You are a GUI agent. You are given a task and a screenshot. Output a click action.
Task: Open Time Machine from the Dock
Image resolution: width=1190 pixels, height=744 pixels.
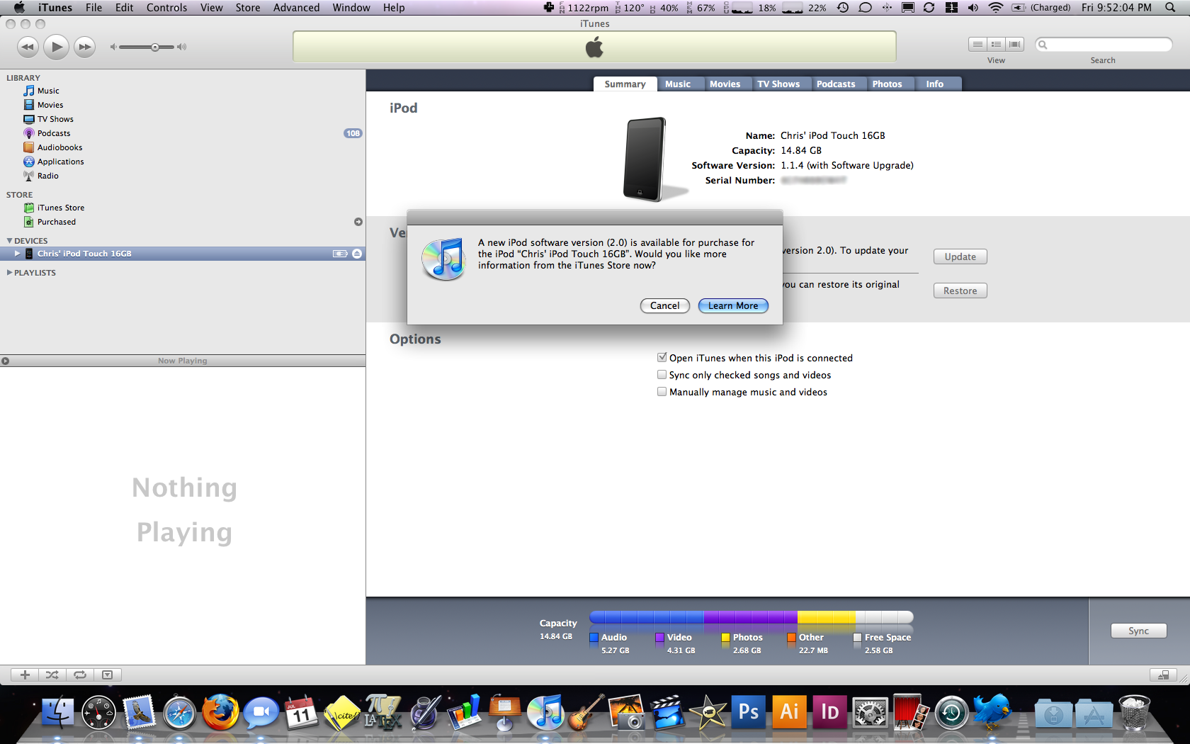(951, 712)
